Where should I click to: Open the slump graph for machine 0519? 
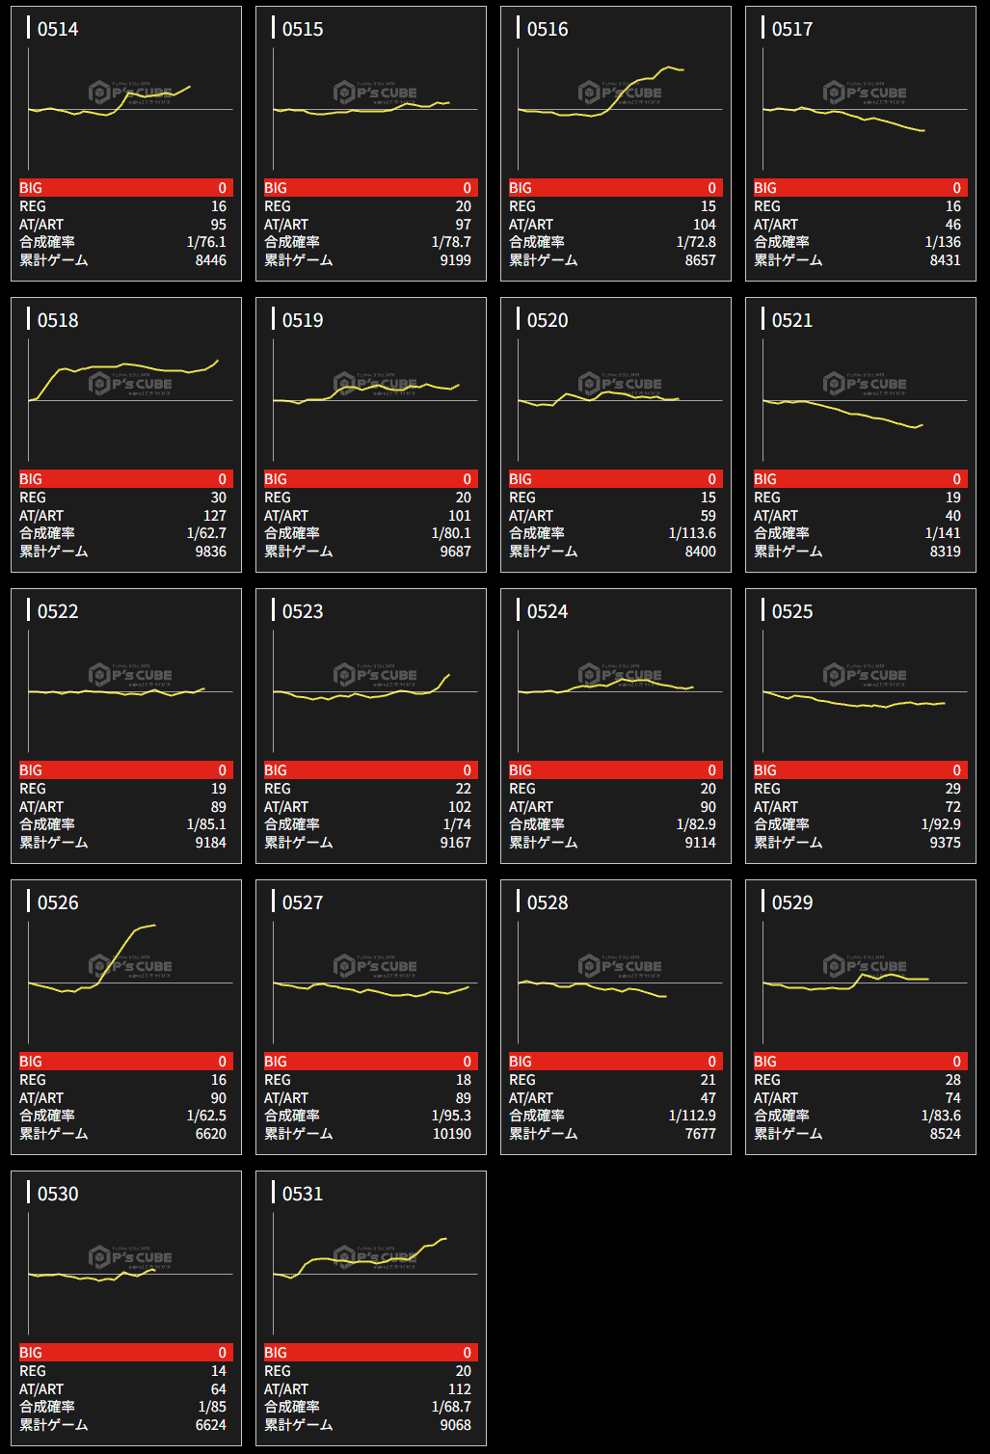coord(375,400)
